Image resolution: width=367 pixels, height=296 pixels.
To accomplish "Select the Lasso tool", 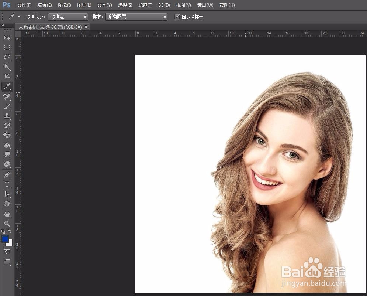I will [7, 57].
